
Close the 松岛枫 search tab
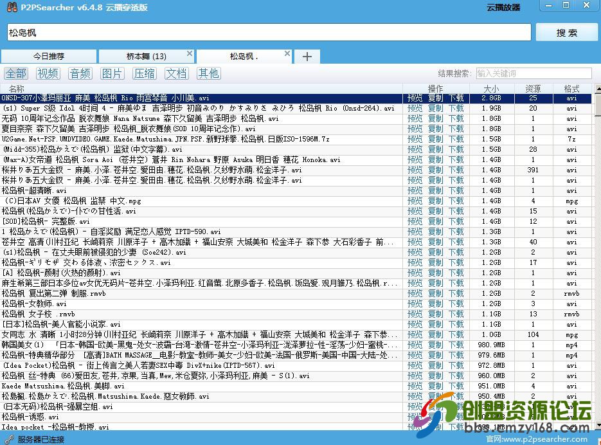[287, 53]
